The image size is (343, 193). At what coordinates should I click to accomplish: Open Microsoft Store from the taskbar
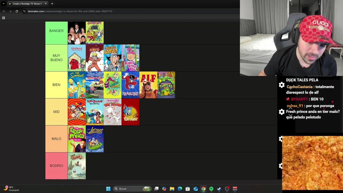188,189
